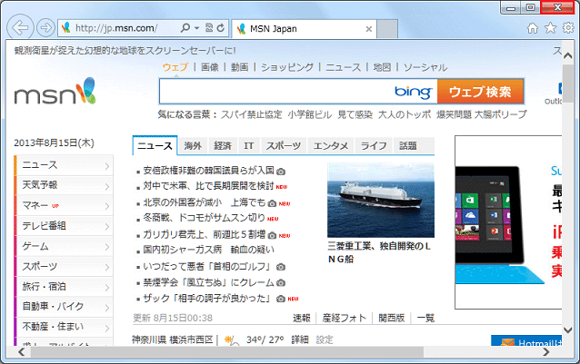Select the 画像 search category

pos(210,67)
